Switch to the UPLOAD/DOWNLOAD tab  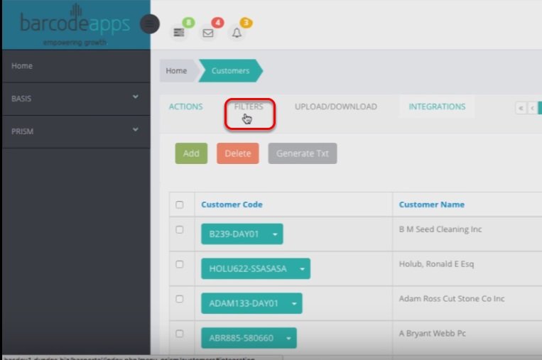pyautogui.click(x=336, y=107)
